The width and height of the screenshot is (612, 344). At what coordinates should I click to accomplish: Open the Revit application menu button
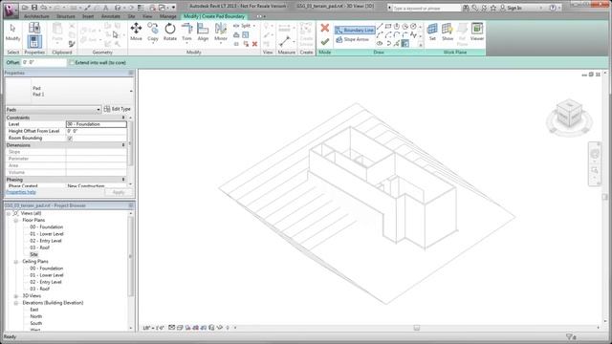point(11,10)
